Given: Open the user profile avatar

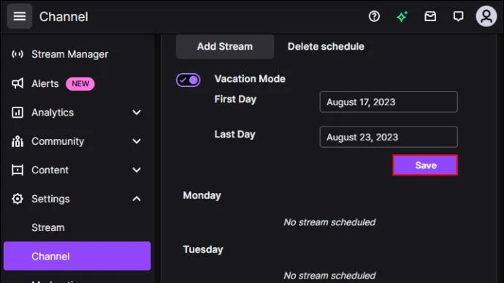Looking at the screenshot, I should pos(486,16).
